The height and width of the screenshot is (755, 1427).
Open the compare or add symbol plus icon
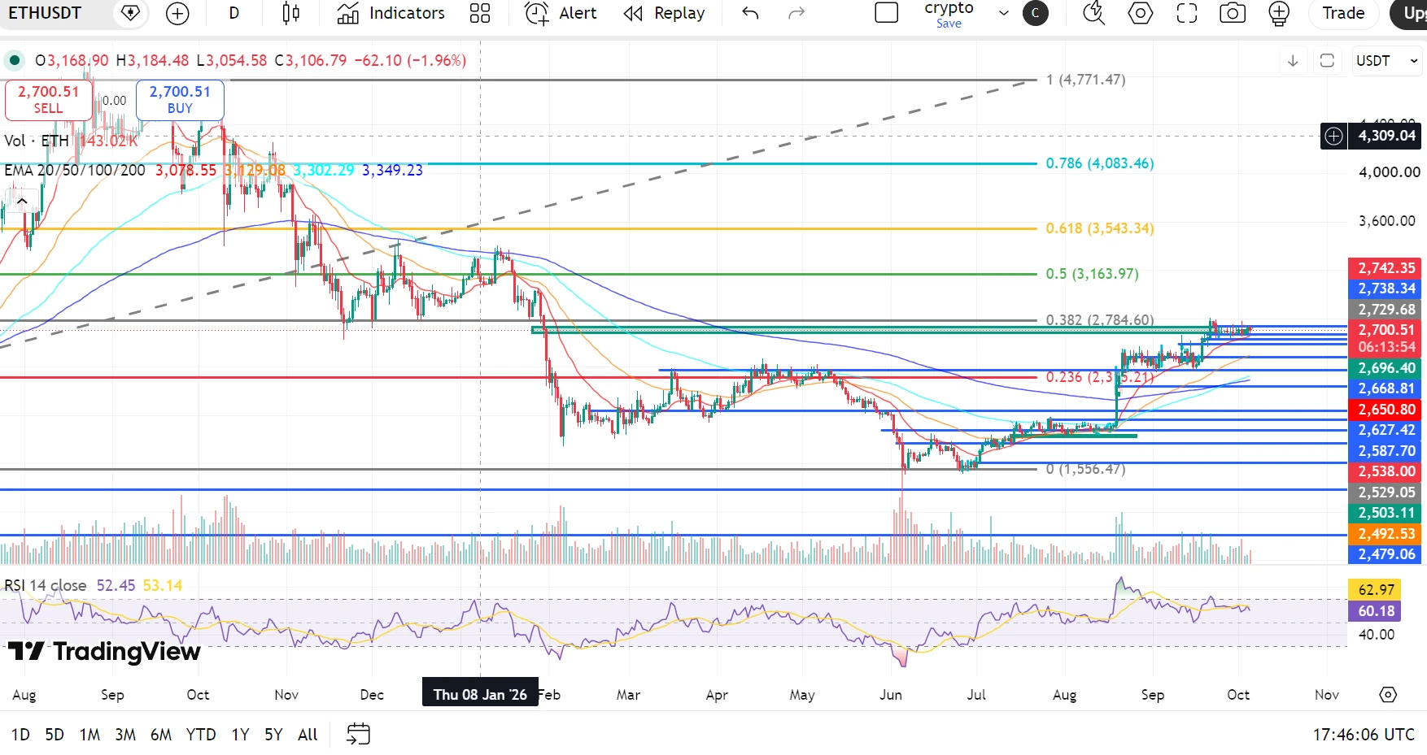pos(177,13)
